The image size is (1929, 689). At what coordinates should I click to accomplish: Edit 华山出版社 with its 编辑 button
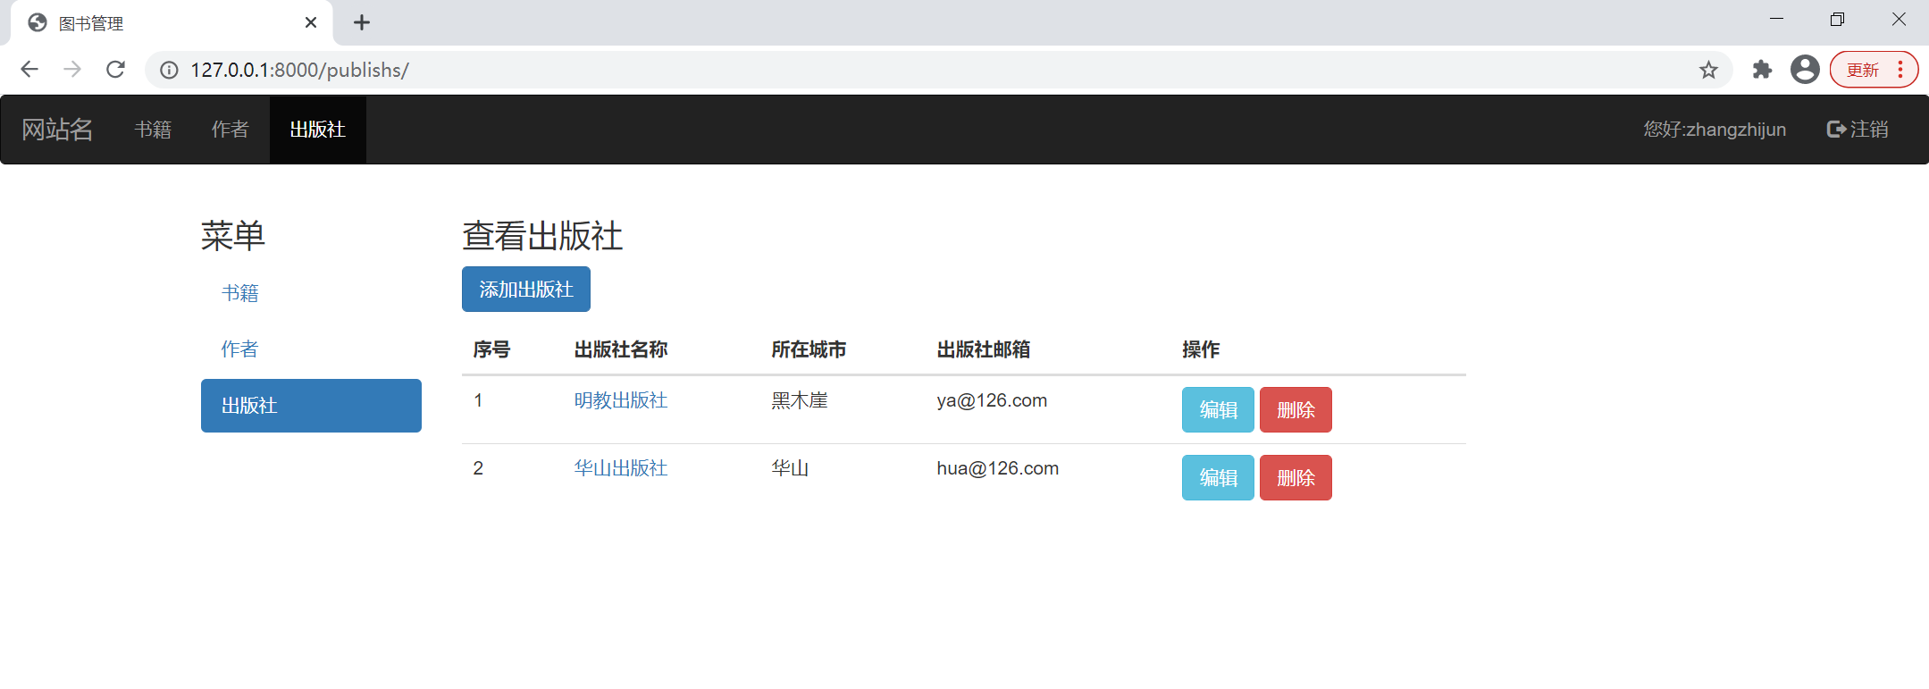(x=1218, y=478)
